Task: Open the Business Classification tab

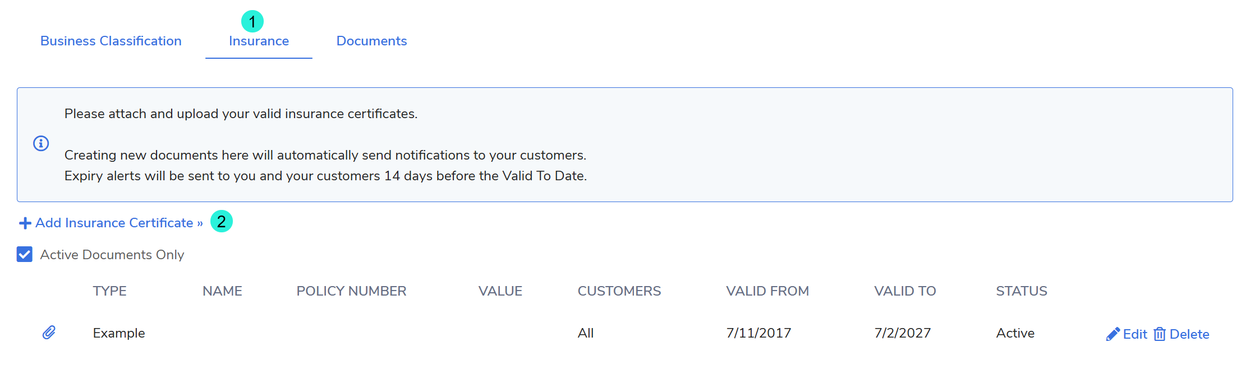Action: pos(111,41)
